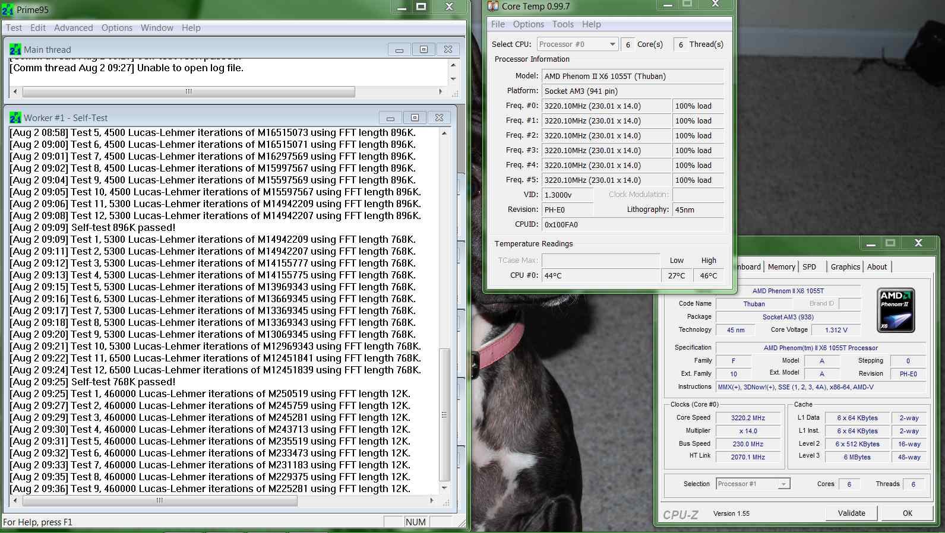
Task: Open the Selection processor dropdown in CPU-Z
Action: 783,484
